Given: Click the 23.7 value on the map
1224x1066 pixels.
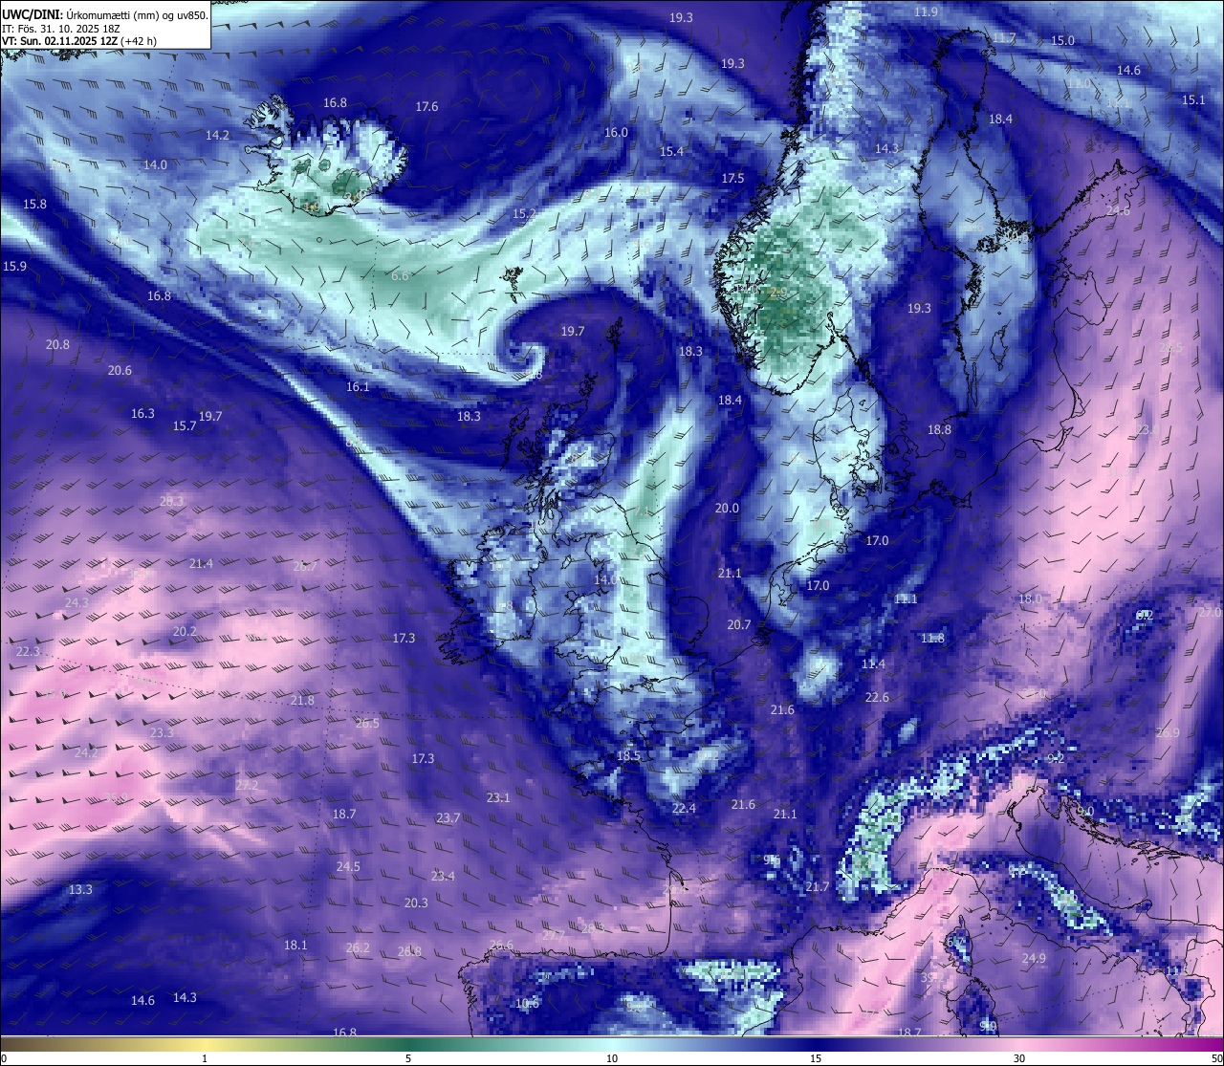Looking at the screenshot, I should (448, 817).
